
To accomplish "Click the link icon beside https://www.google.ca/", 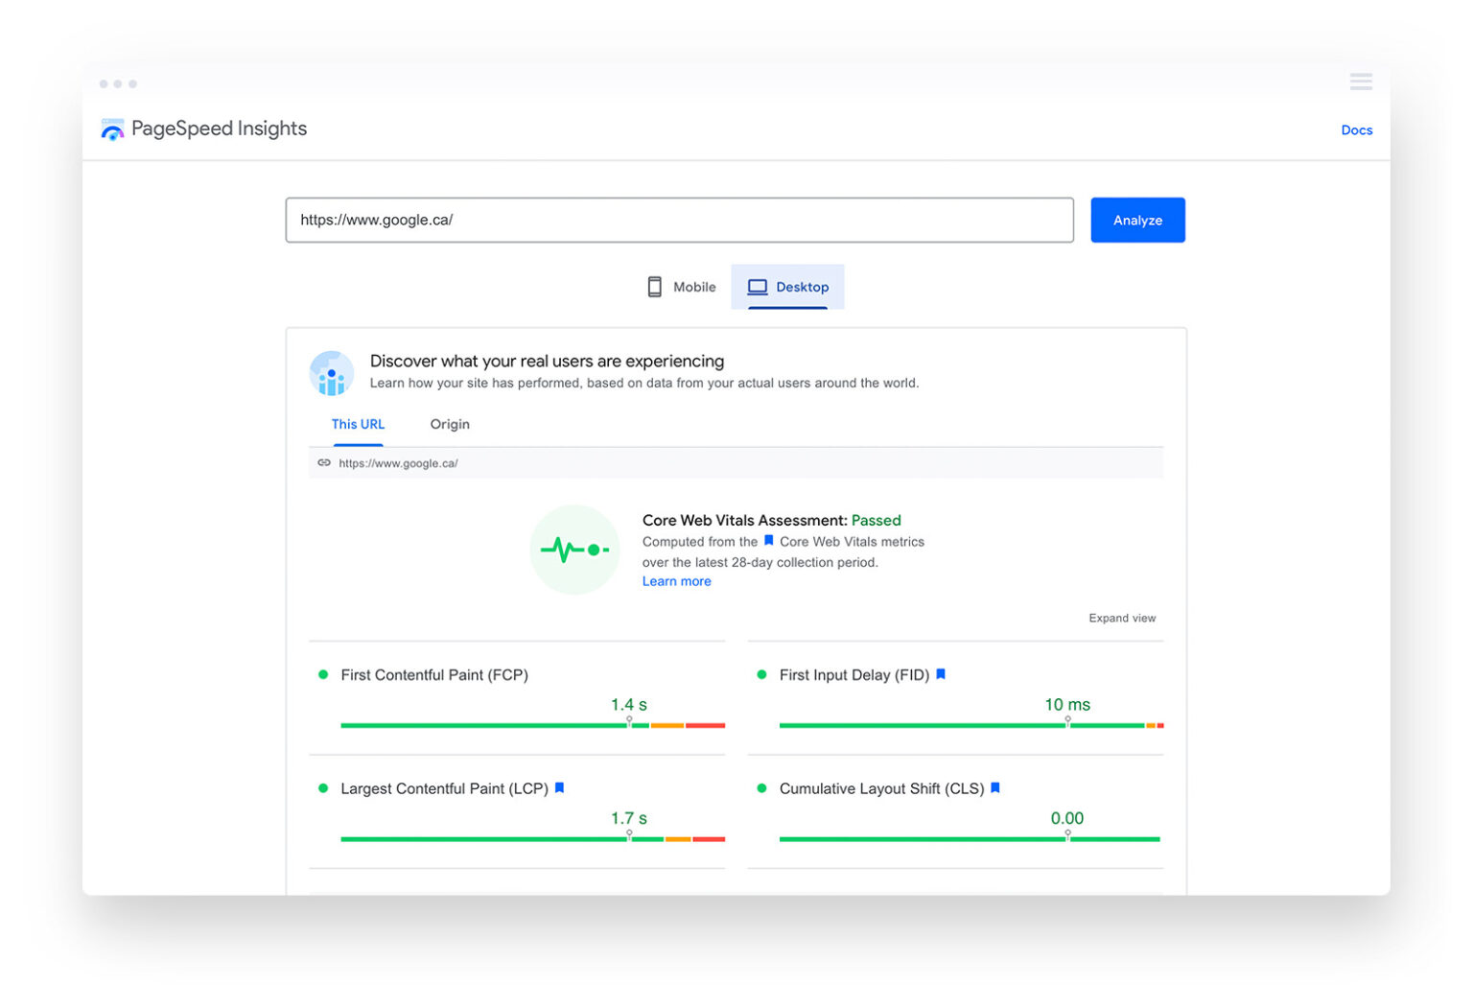I will pos(325,462).
